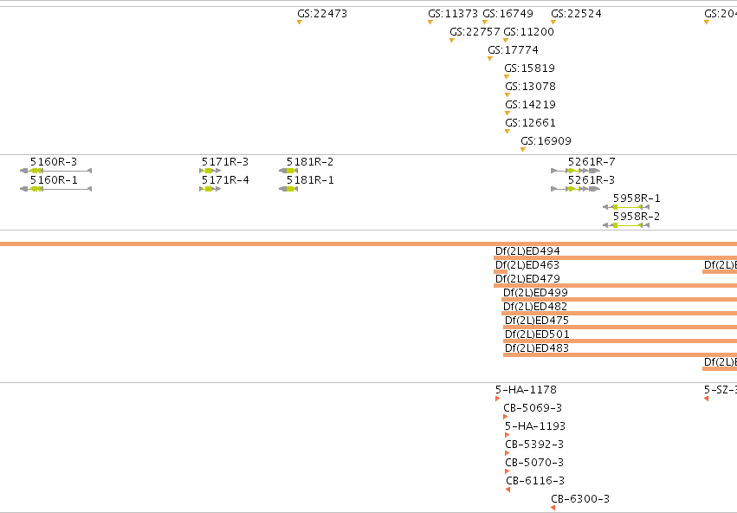Click the 5181R-1 gene model glyph
737x513 pixels.
[288, 189]
